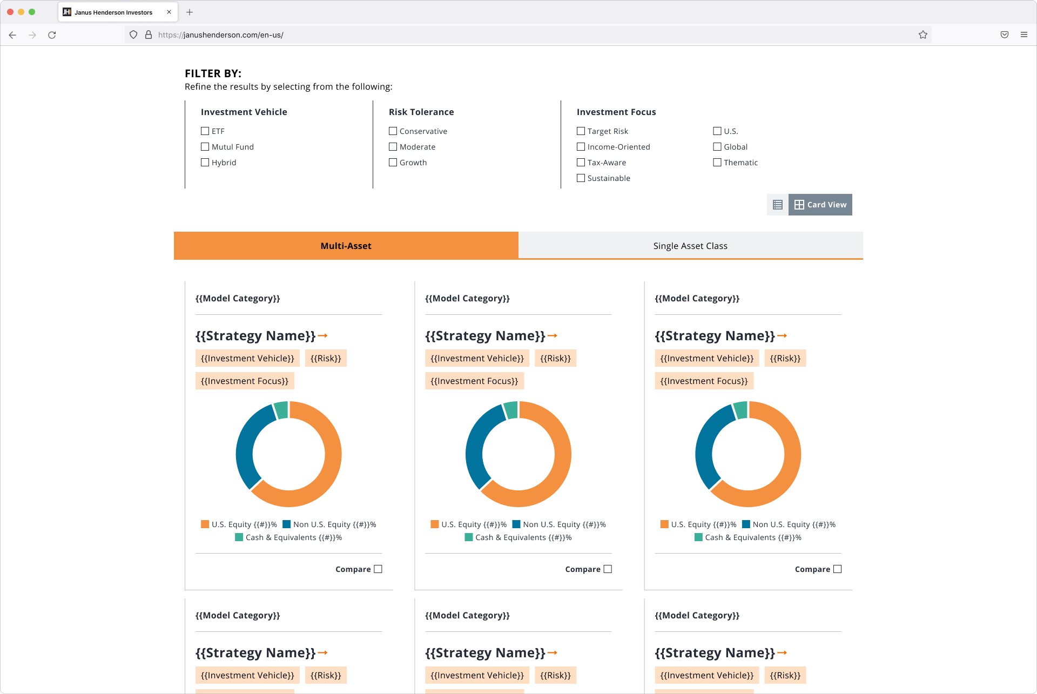This screenshot has width=1037, height=694.
Task: Click Investment Focus tag in first top card
Action: (245, 381)
